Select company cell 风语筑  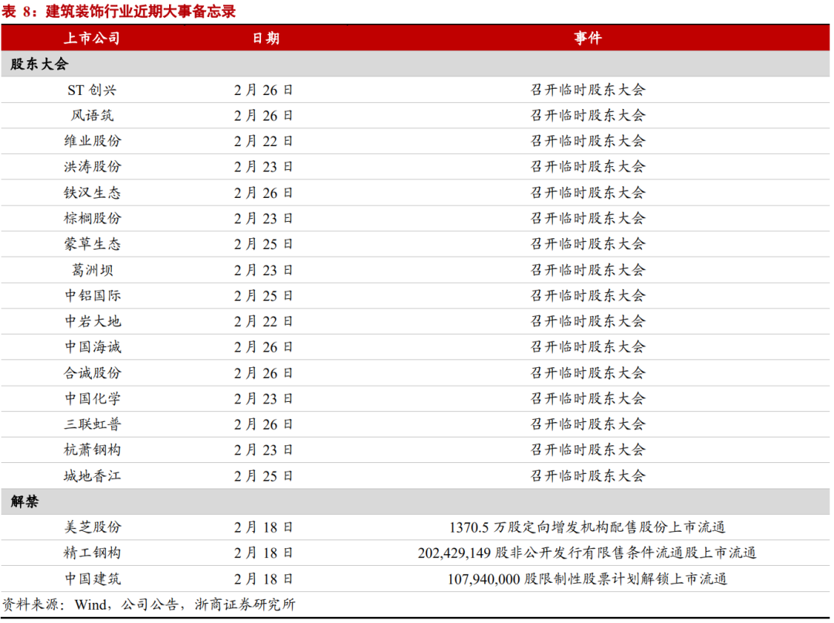pyautogui.click(x=92, y=115)
